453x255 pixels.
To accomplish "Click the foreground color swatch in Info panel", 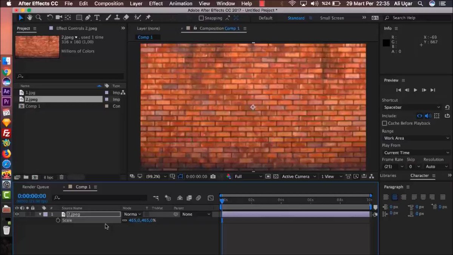I will [x=386, y=43].
